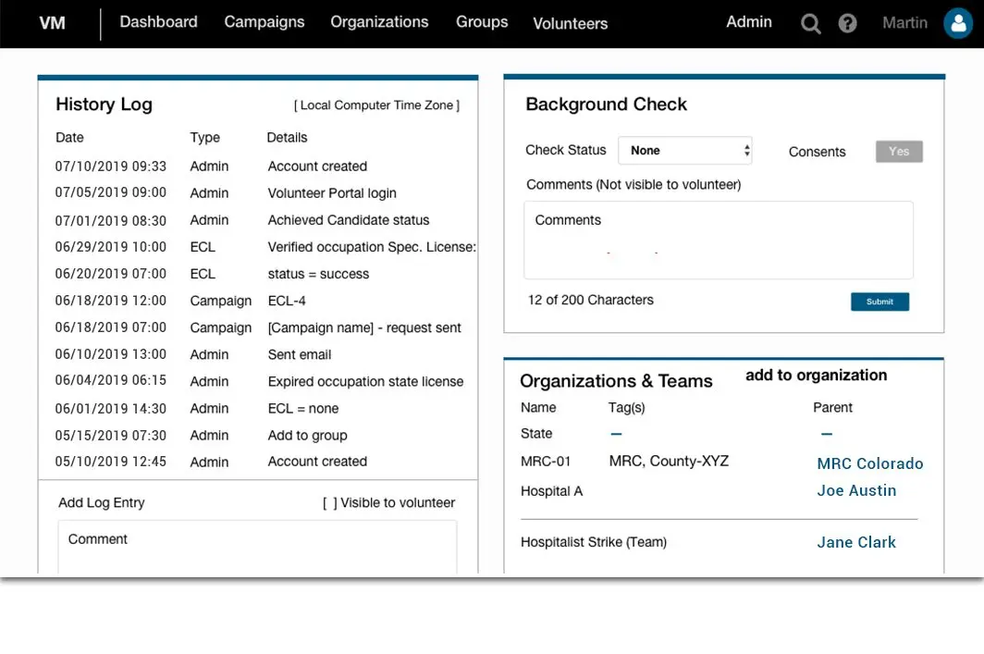Viewport: 984px width, 654px height.
Task: Click into the background check Comments field
Action: (x=718, y=240)
